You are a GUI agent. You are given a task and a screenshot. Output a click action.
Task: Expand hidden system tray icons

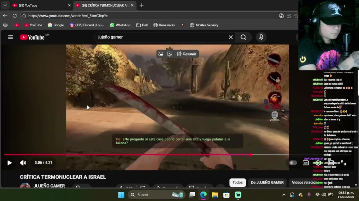click(x=284, y=195)
